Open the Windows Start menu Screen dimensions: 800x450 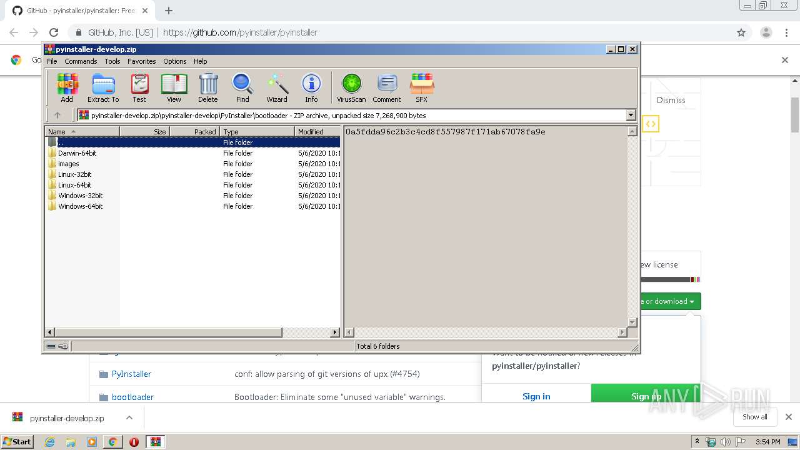point(17,441)
